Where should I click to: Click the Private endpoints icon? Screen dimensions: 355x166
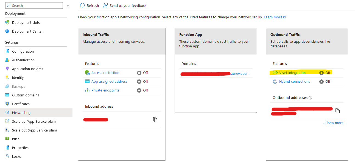point(87,90)
